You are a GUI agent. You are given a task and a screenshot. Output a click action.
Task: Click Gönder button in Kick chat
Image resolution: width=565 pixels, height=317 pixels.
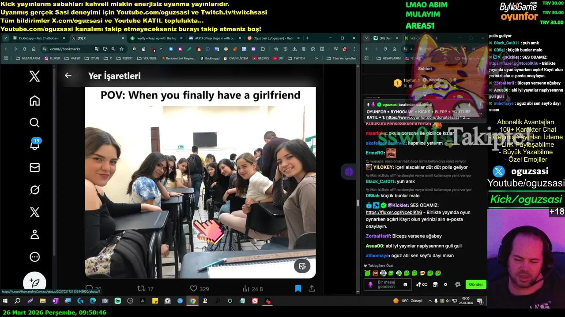click(x=476, y=284)
